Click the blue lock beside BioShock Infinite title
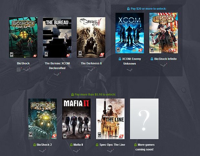200x156 pixels. tap(152, 59)
